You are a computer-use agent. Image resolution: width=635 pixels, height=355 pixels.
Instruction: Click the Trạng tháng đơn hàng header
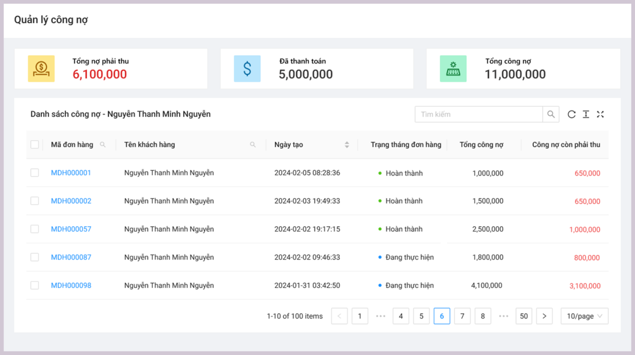pos(406,145)
